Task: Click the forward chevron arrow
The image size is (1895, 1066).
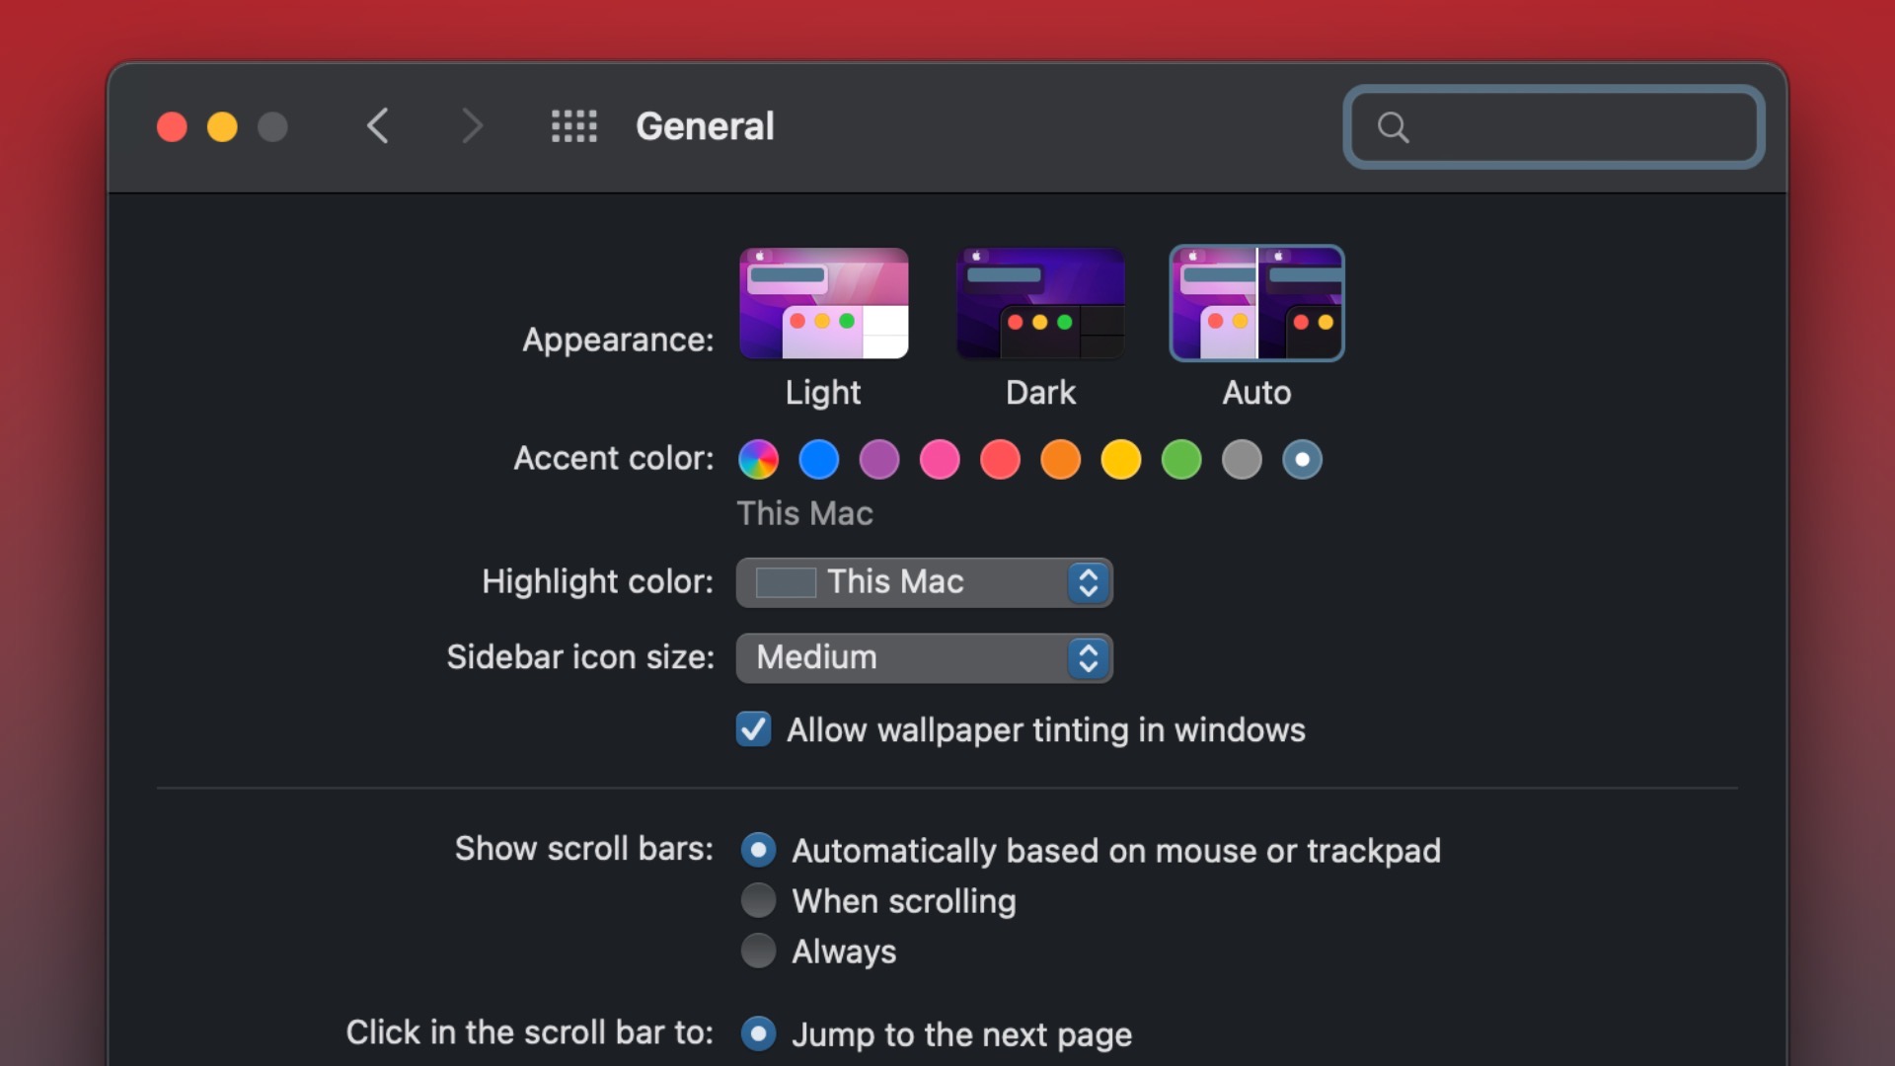Action: (x=473, y=126)
